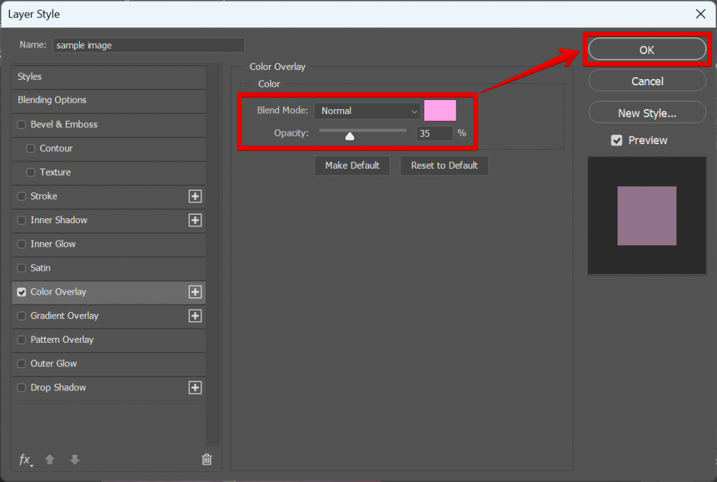Add another Stroke instance with its plus icon
The height and width of the screenshot is (482, 717).
coord(195,197)
